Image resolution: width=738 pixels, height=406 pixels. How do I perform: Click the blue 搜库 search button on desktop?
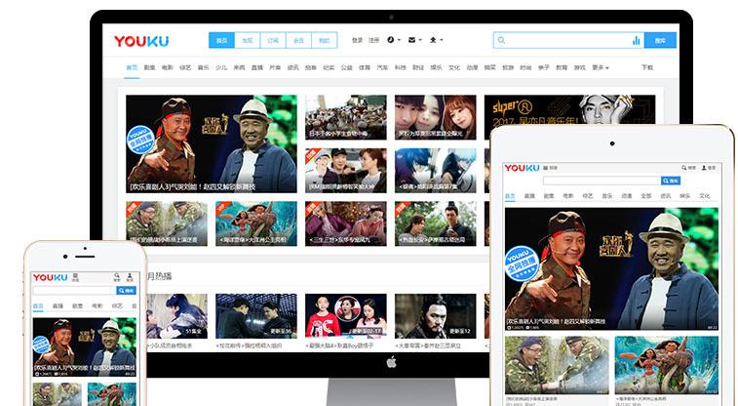pos(660,41)
